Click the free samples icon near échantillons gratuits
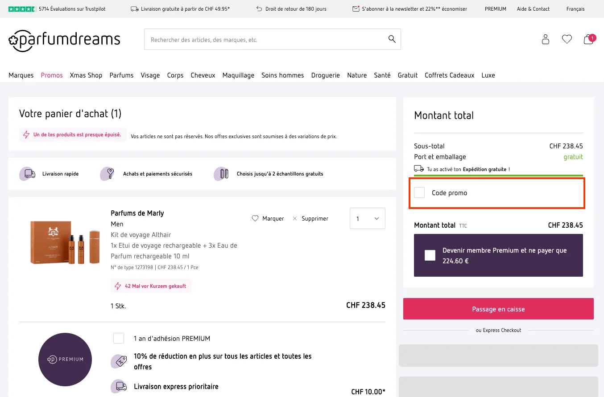The height and width of the screenshot is (397, 604). [221, 174]
